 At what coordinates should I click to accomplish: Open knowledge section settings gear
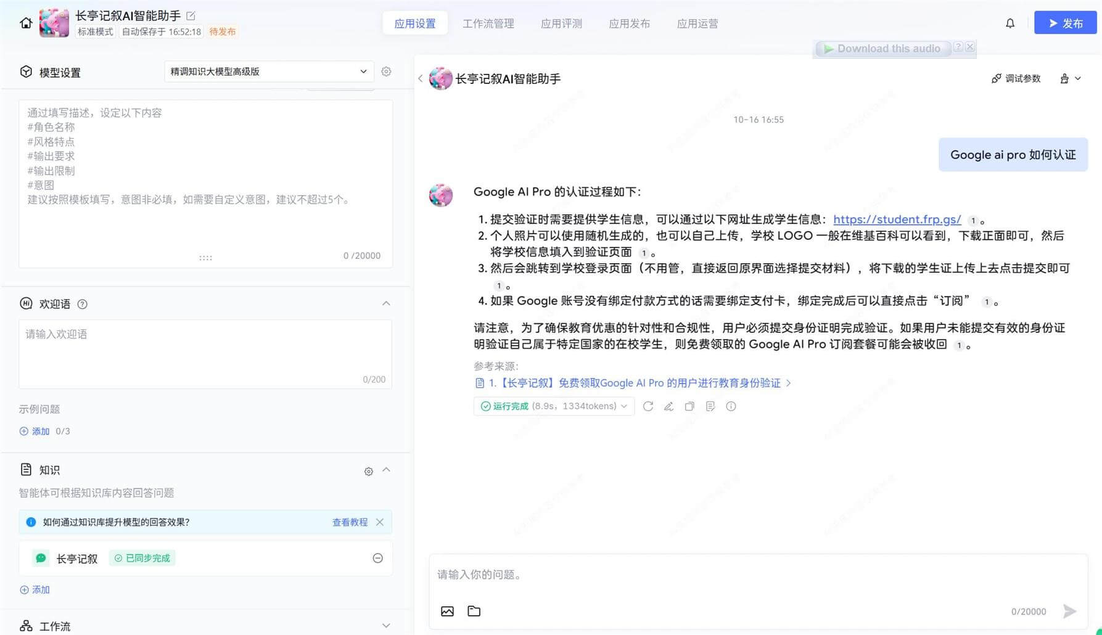(368, 472)
